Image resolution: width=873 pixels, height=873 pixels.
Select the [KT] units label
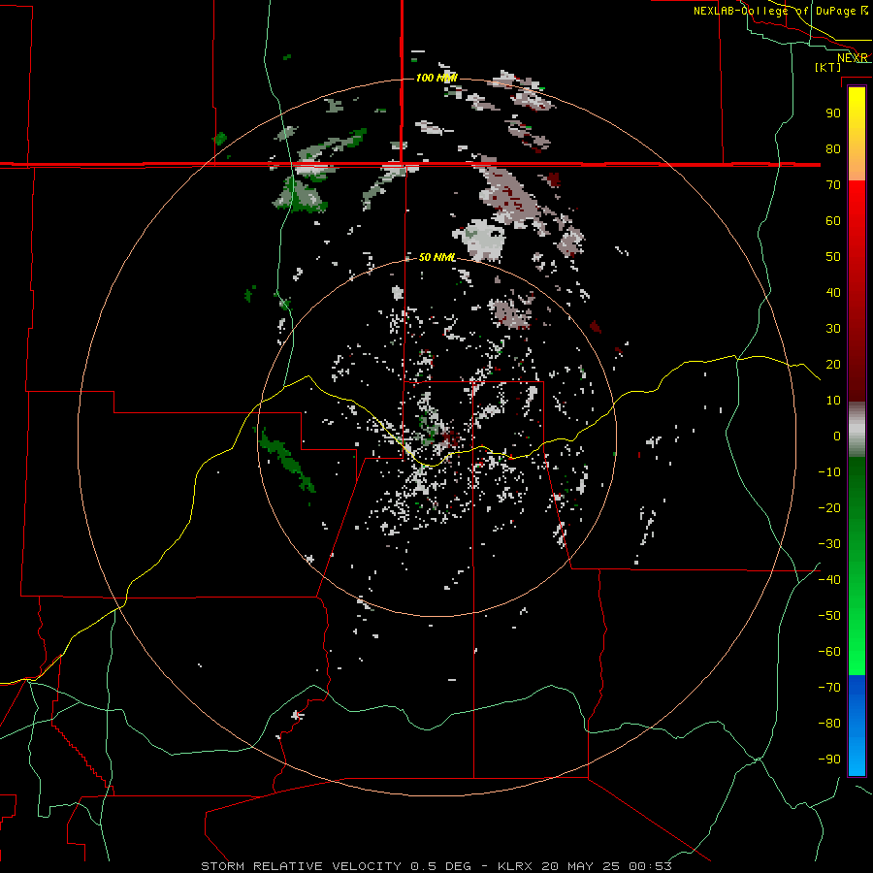[828, 67]
